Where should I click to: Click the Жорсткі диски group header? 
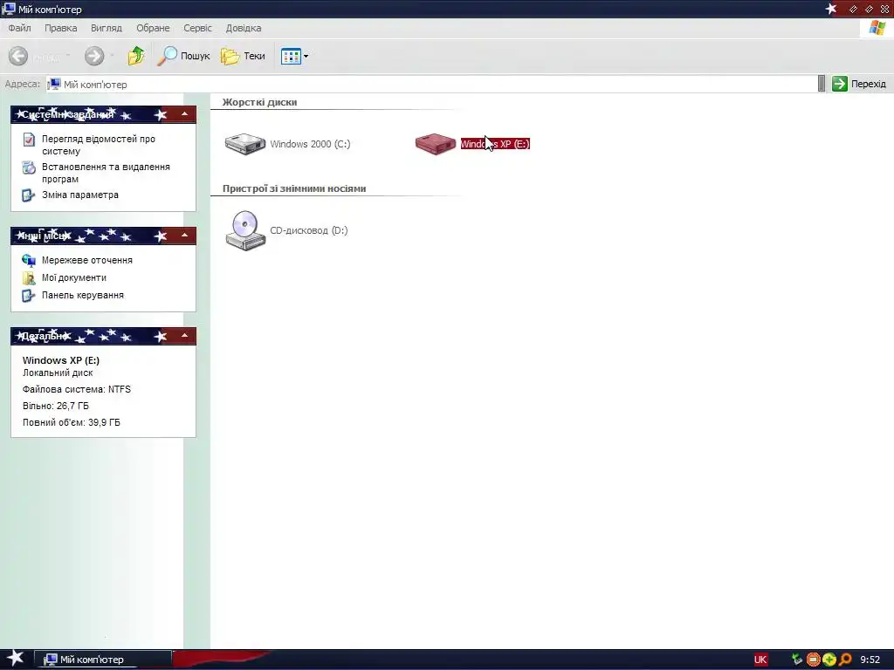click(259, 103)
